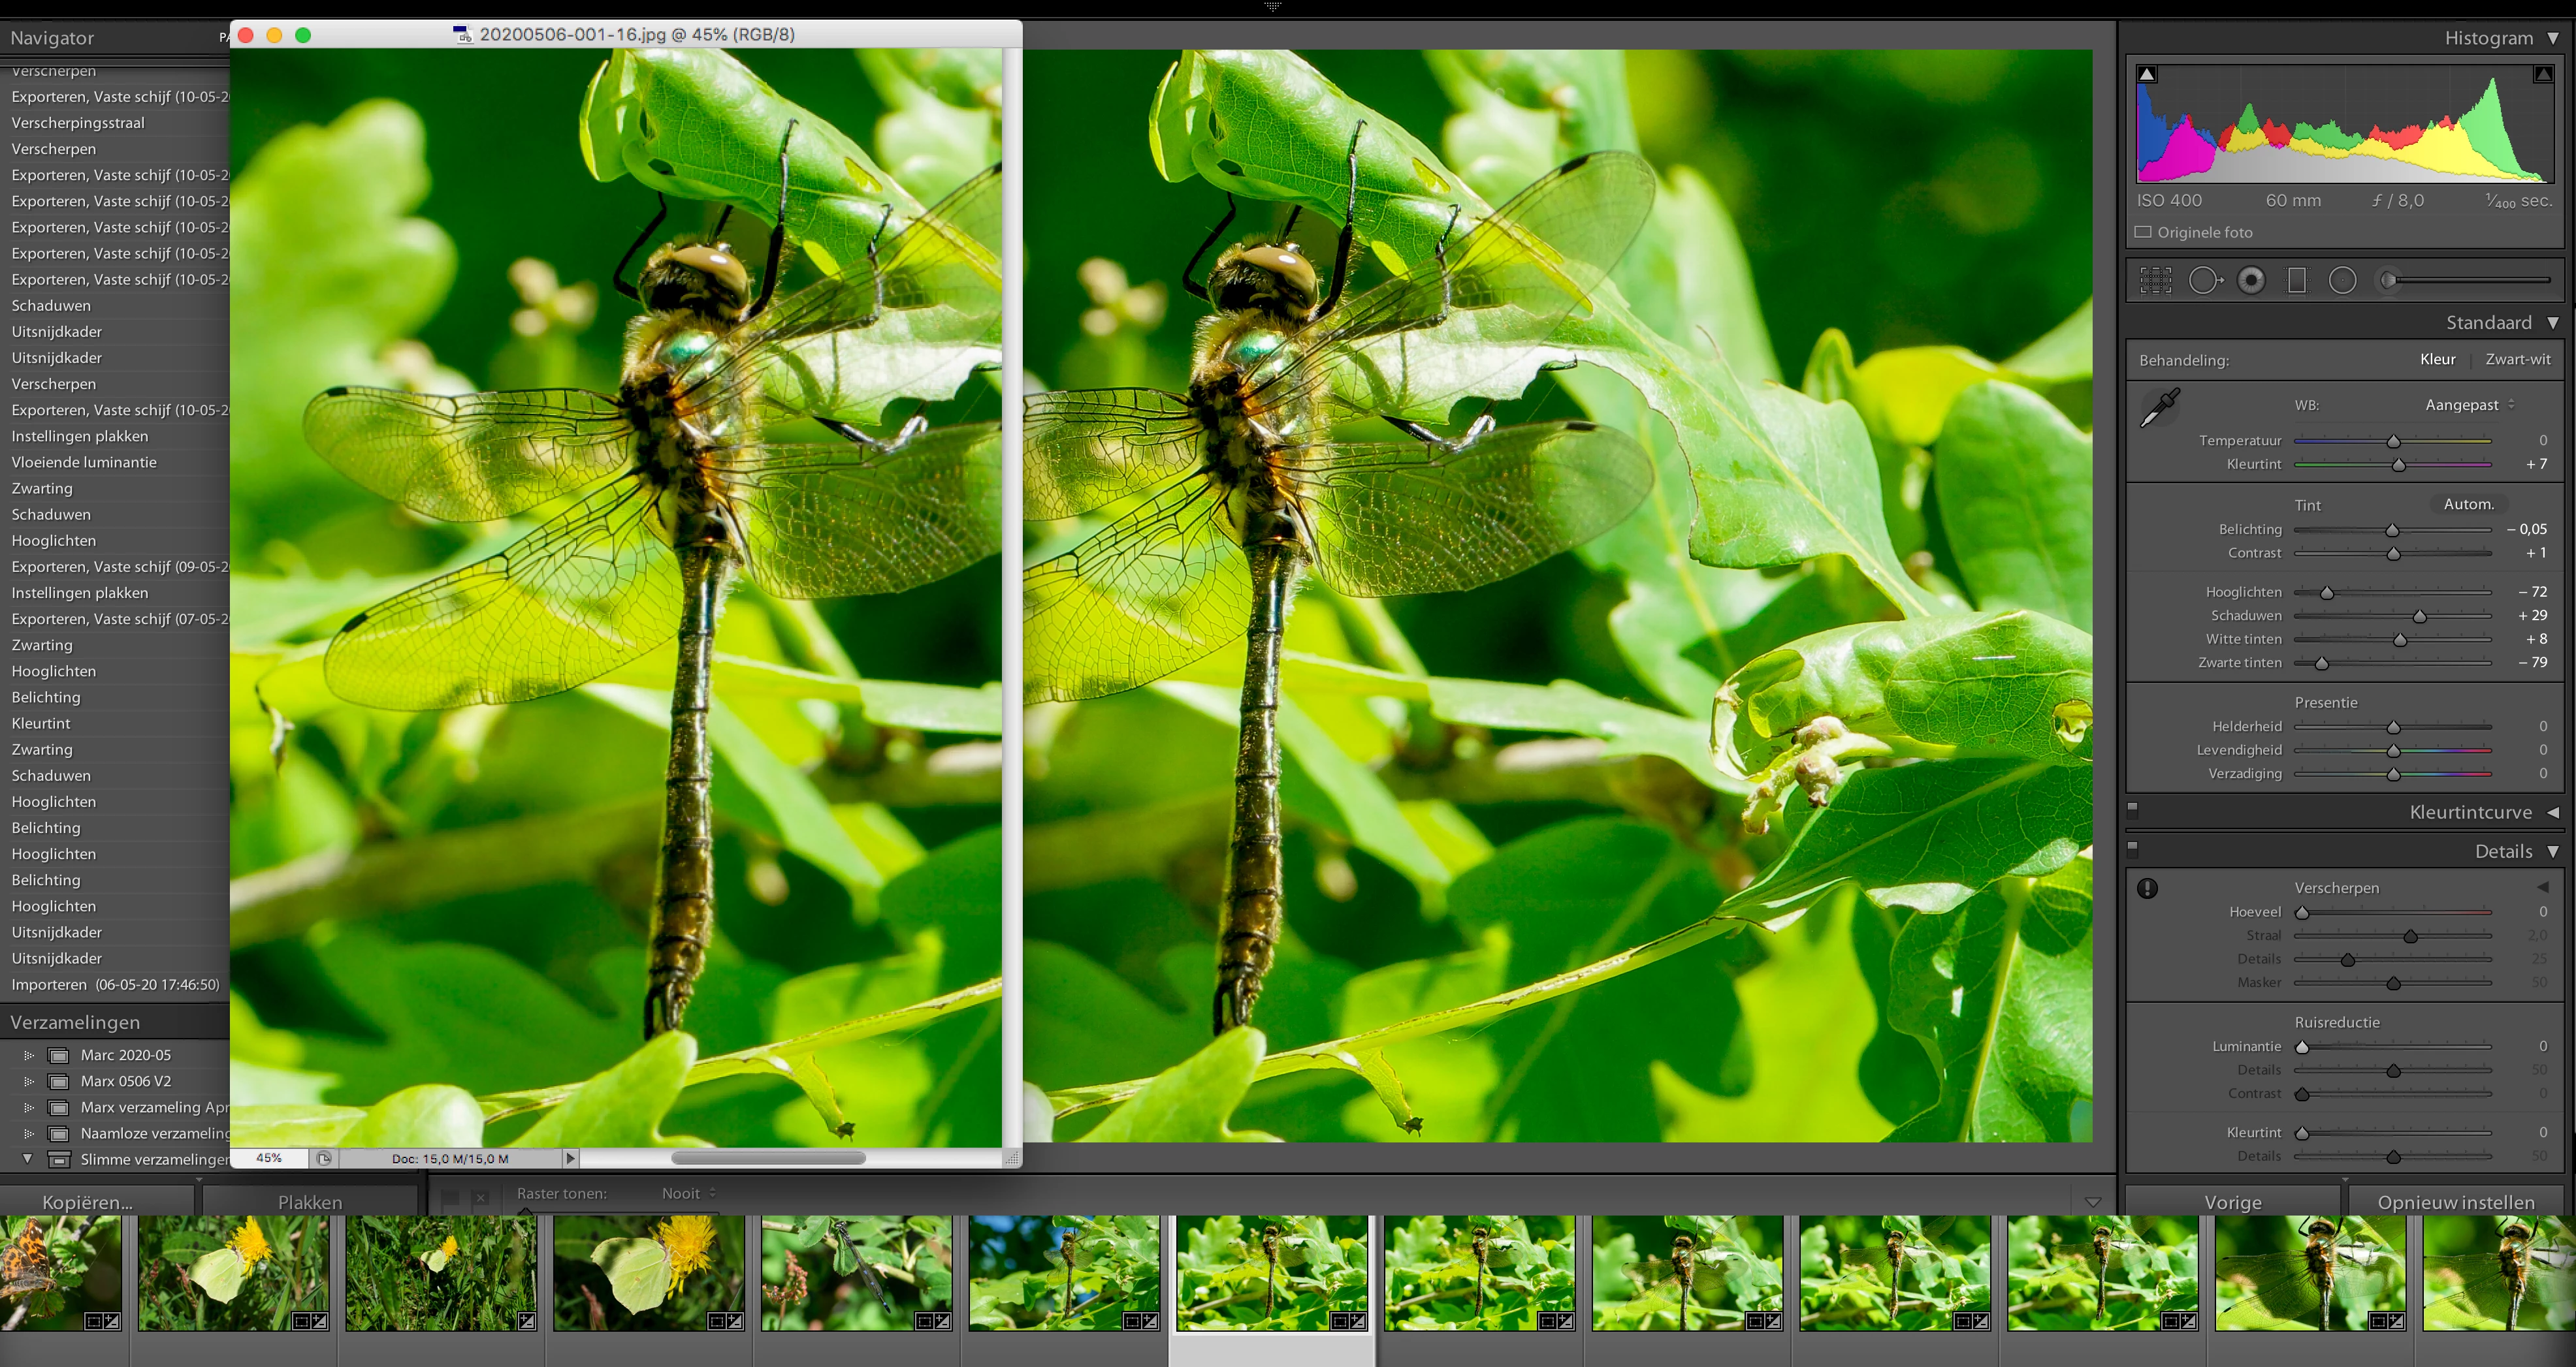
Task: Activate the Red Eye Correction tool
Action: click(x=2251, y=281)
